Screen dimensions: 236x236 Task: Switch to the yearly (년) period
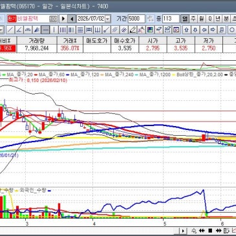[x=218, y=19]
